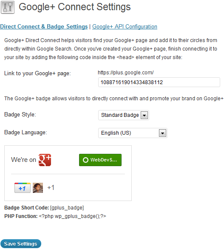Switch to Direct Connect & Badge Settings tab

(44, 26)
